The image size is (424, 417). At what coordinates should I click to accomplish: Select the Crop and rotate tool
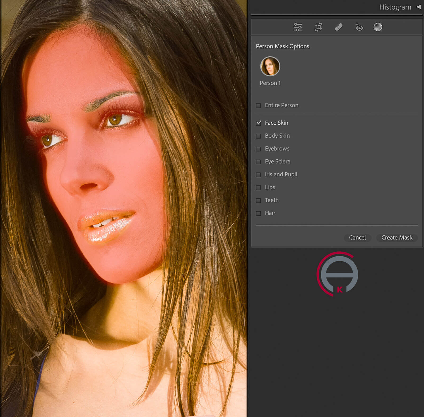pyautogui.click(x=318, y=27)
